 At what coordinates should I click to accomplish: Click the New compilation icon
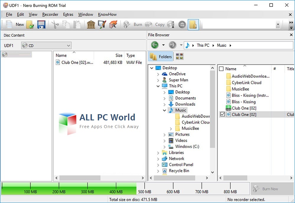(x=9, y=24)
